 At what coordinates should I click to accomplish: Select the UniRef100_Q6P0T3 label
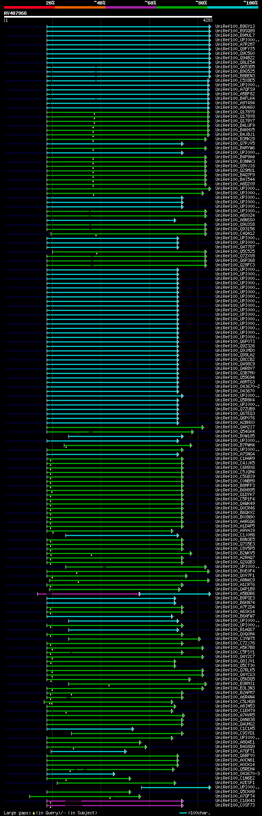(x=235, y=342)
